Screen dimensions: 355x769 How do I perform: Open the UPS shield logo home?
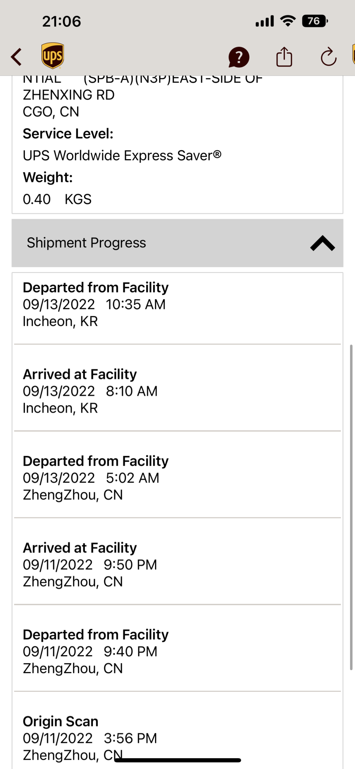(53, 56)
